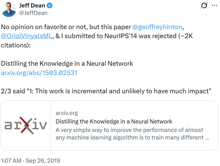
Task: Follow the arxiv.org/abs/1503.02531 link
Action: (39, 73)
